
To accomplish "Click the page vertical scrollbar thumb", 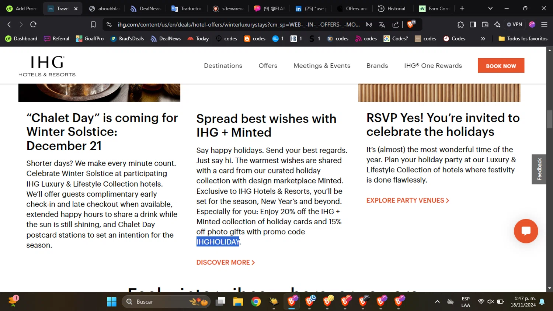I will pos(550,119).
